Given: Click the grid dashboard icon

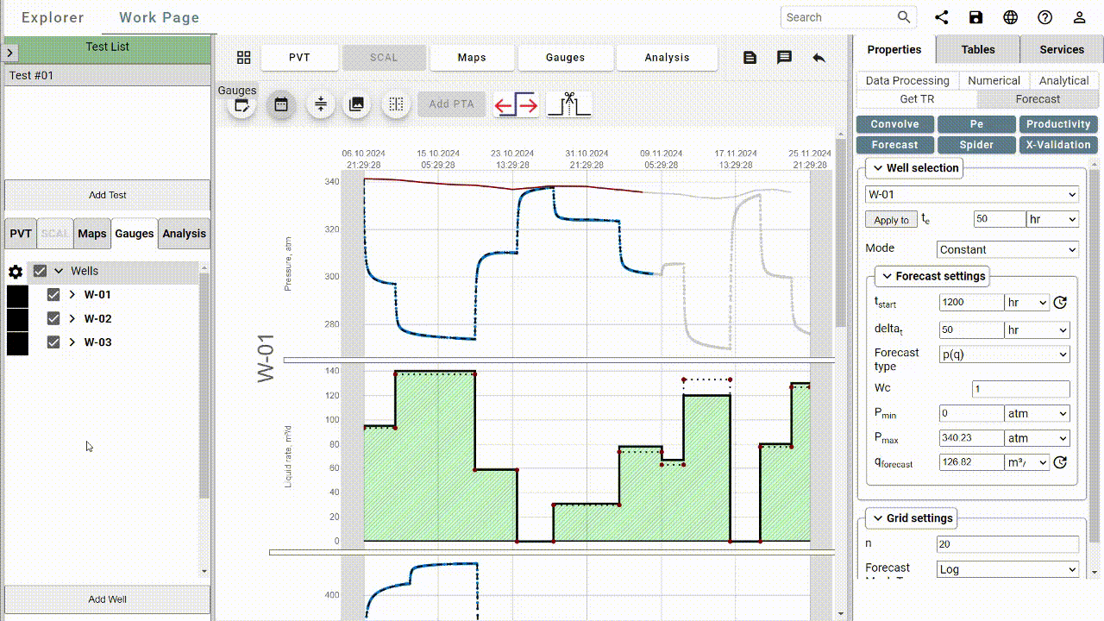Looking at the screenshot, I should (x=244, y=58).
